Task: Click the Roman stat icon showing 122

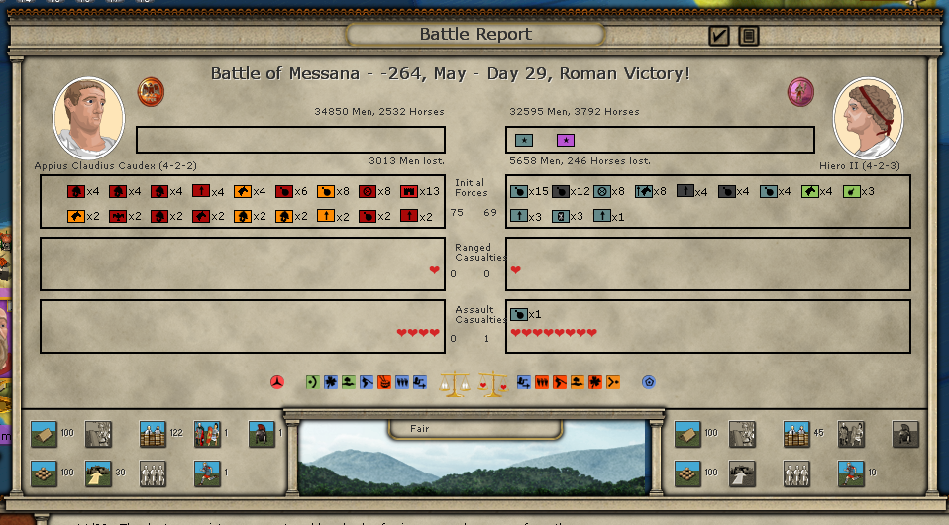Action: coord(152,434)
